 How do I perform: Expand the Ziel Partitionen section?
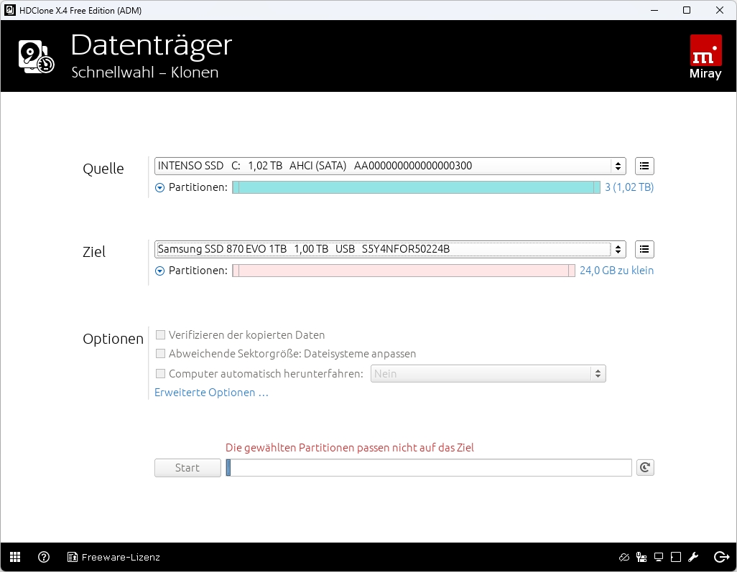pyautogui.click(x=159, y=271)
